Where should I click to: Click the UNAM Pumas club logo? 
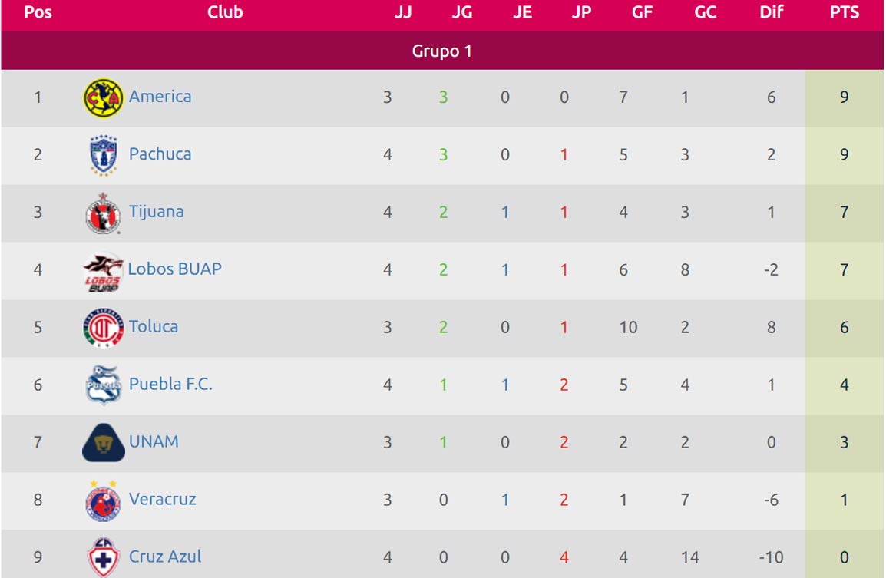click(x=103, y=442)
